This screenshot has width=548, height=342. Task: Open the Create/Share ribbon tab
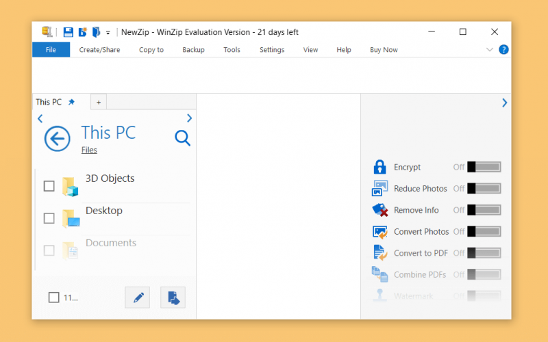(x=99, y=49)
